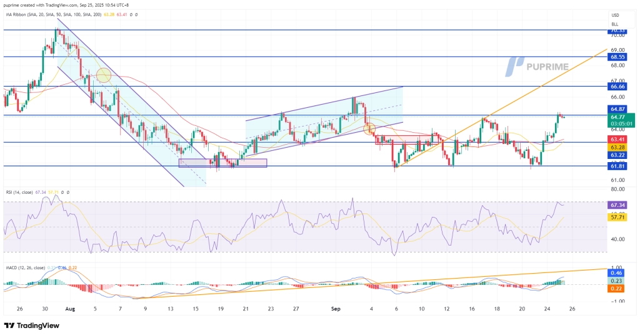Click the red 63.41 moving average label
The height and width of the screenshot is (336, 640).
click(x=617, y=140)
